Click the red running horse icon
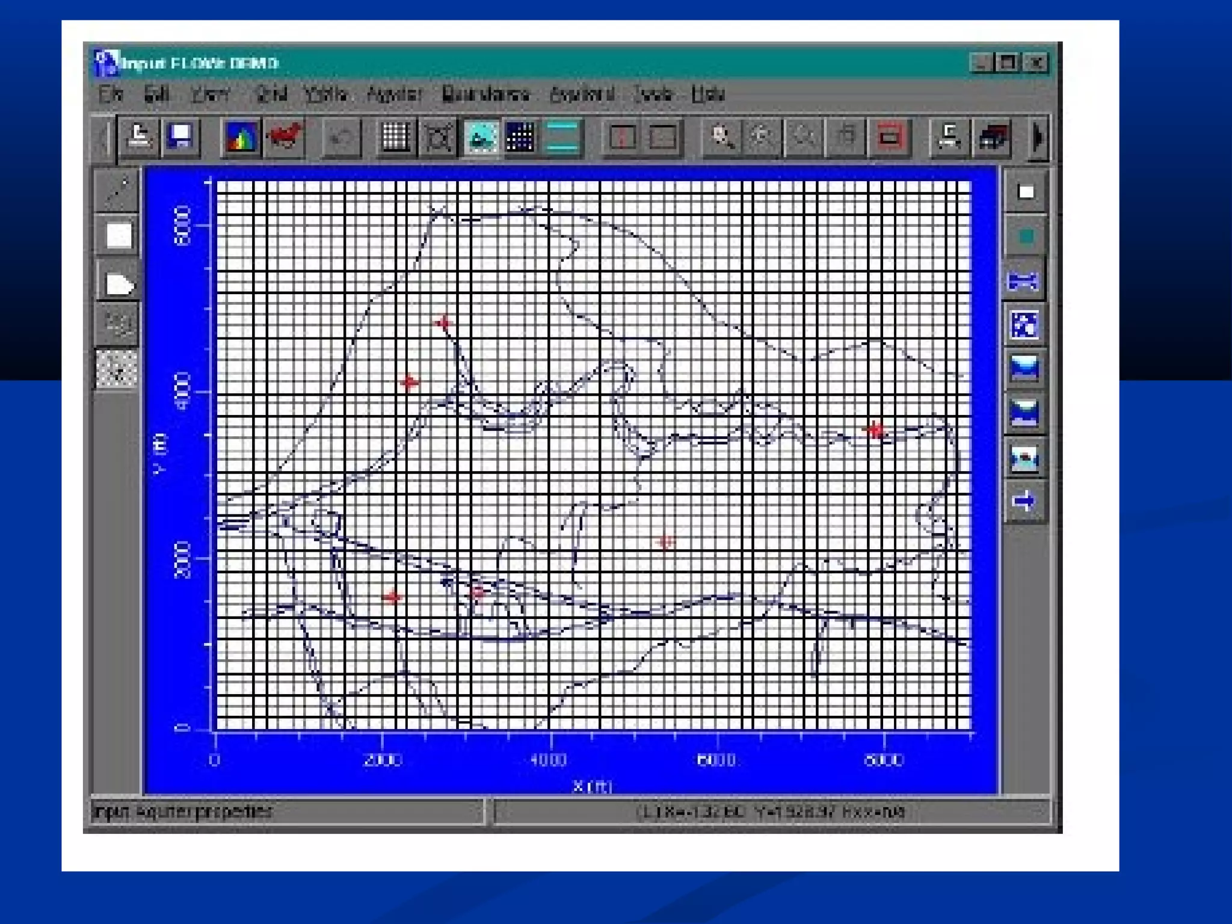The width and height of the screenshot is (1232, 924). point(284,137)
